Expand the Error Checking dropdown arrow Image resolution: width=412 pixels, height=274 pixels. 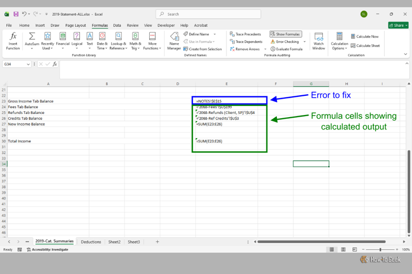305,41
